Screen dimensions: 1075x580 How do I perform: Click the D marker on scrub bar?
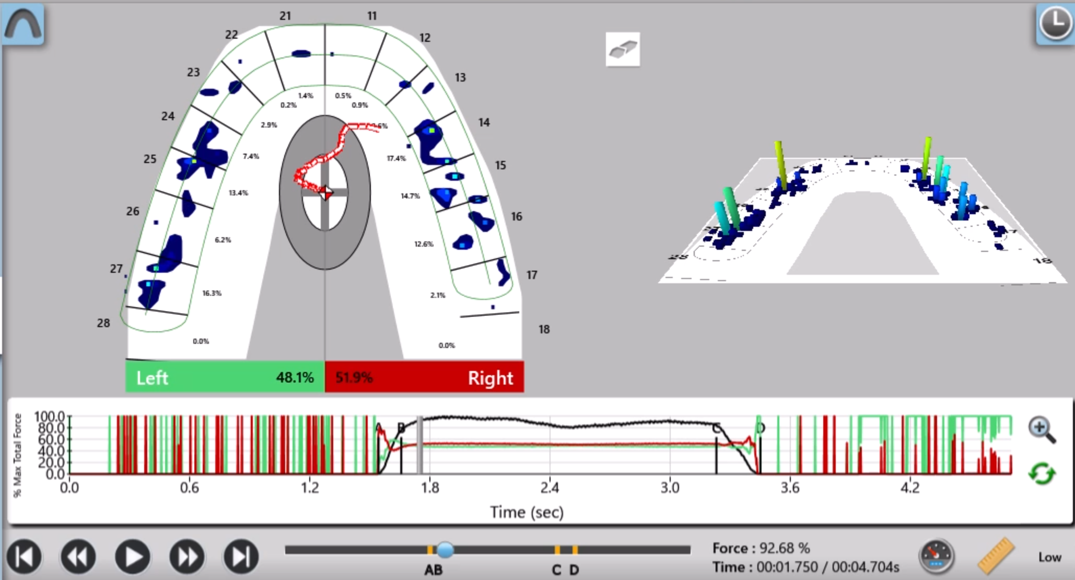pyautogui.click(x=575, y=550)
